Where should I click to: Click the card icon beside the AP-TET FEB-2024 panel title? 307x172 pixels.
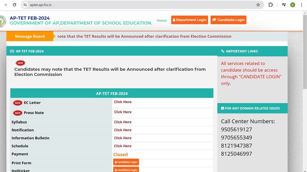[12, 51]
